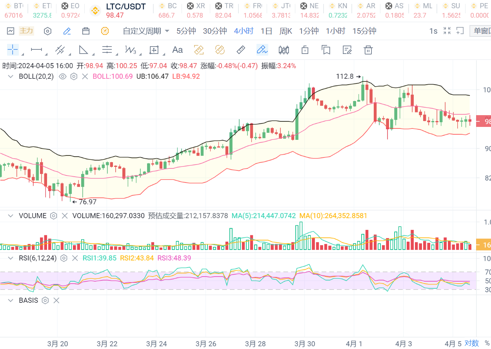The height and width of the screenshot is (349, 491).
Task: Switch to the 1日 timeframe
Action: tap(266, 31)
